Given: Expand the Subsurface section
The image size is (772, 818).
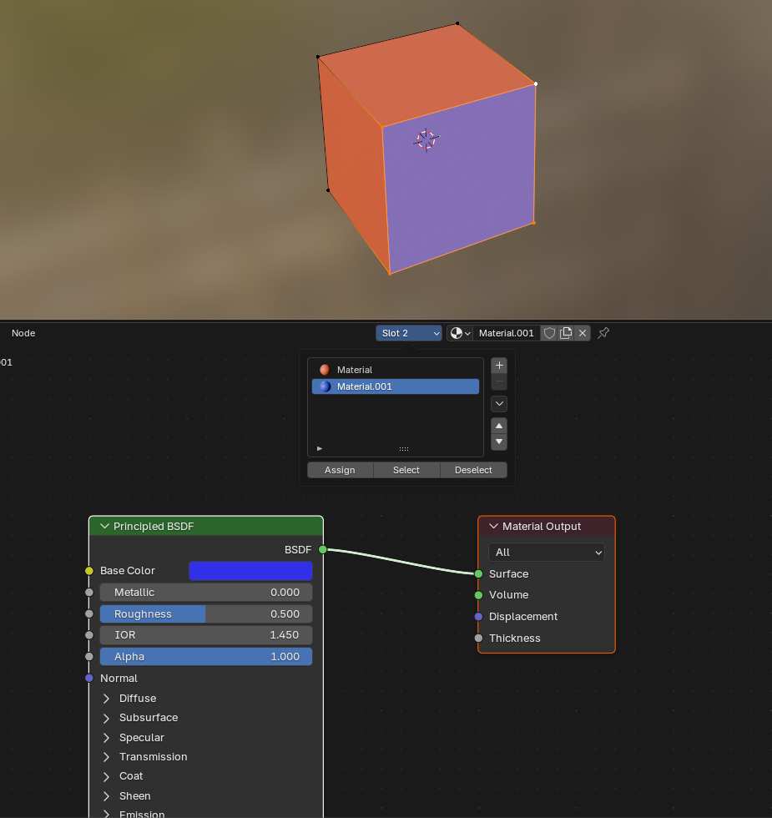Looking at the screenshot, I should click(x=107, y=718).
